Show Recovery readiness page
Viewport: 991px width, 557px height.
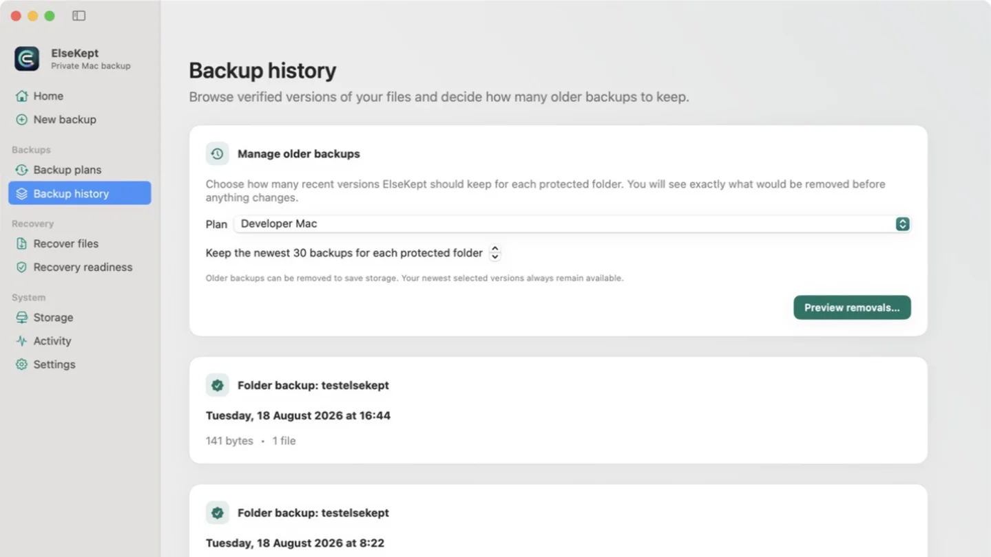(x=80, y=267)
